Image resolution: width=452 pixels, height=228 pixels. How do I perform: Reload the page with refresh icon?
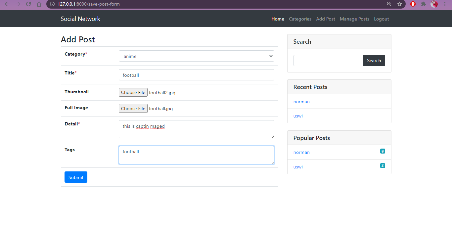pyautogui.click(x=28, y=4)
